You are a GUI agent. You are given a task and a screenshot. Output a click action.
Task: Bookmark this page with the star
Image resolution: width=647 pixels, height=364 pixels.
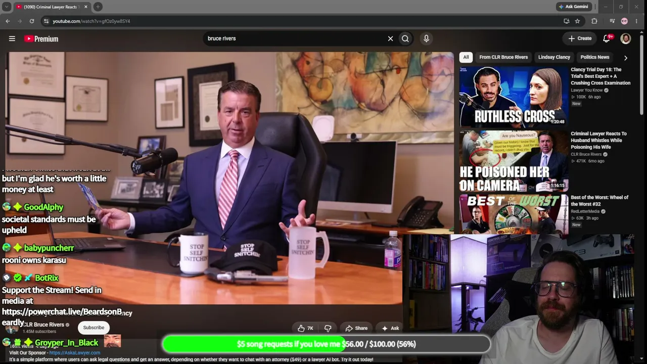pos(577,21)
